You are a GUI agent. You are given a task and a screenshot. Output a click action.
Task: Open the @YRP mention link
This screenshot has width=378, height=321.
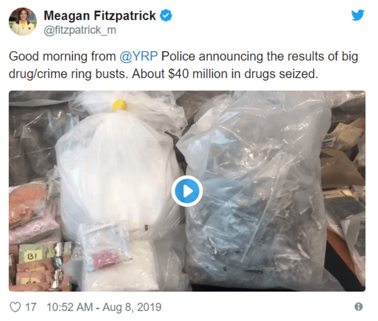pyautogui.click(x=139, y=57)
